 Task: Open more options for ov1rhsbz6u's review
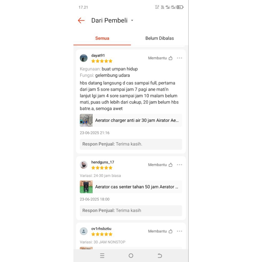tap(179, 231)
